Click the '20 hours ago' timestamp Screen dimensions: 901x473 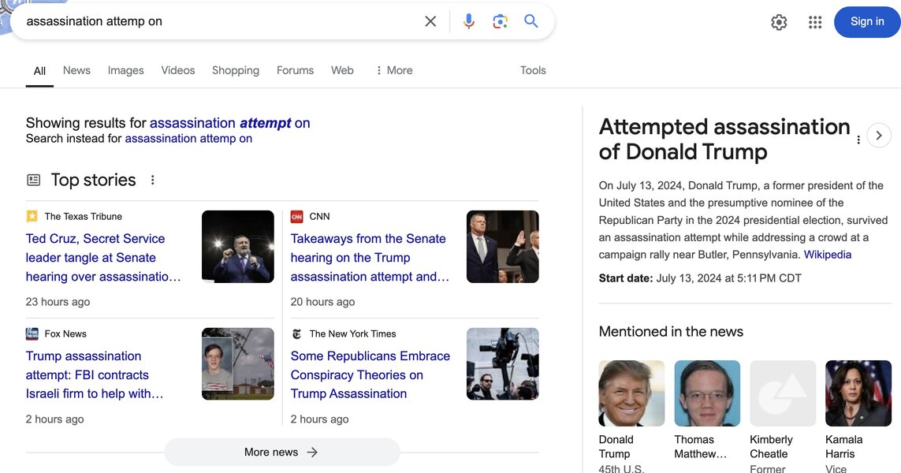[323, 302]
